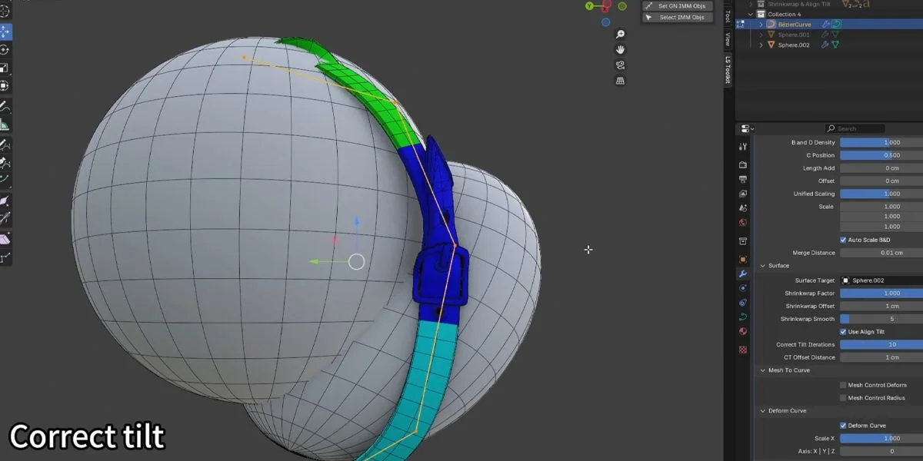923x461 pixels.
Task: Switch to the View sidebar tab
Action: click(726, 38)
